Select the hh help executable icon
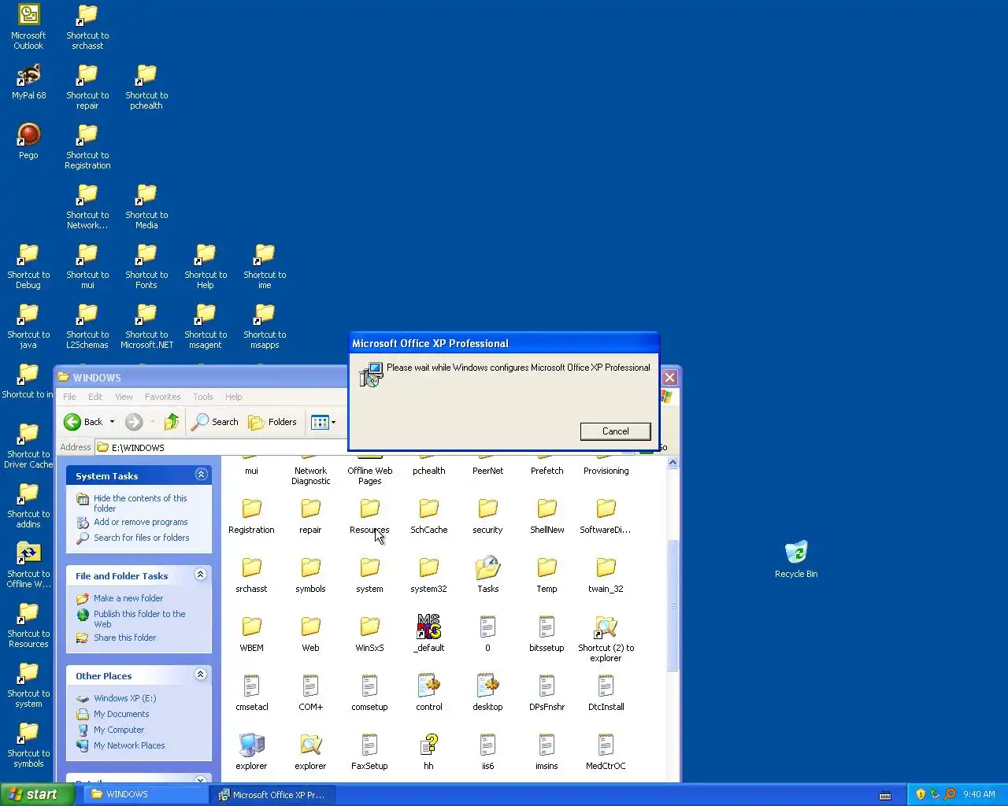The height and width of the screenshot is (806, 1008). click(x=428, y=751)
